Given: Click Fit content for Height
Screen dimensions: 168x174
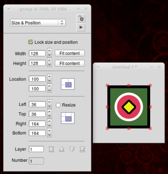Looking at the screenshot, I should point(70,64).
